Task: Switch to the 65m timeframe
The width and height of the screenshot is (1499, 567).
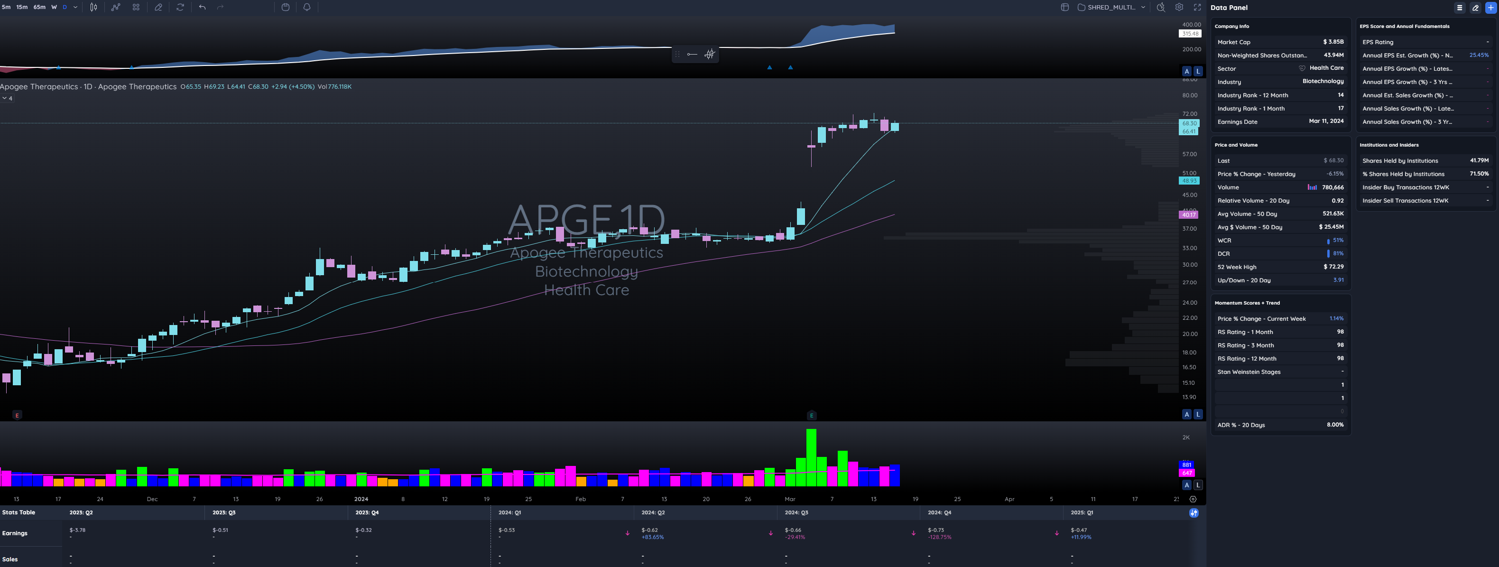Action: pyautogui.click(x=39, y=7)
